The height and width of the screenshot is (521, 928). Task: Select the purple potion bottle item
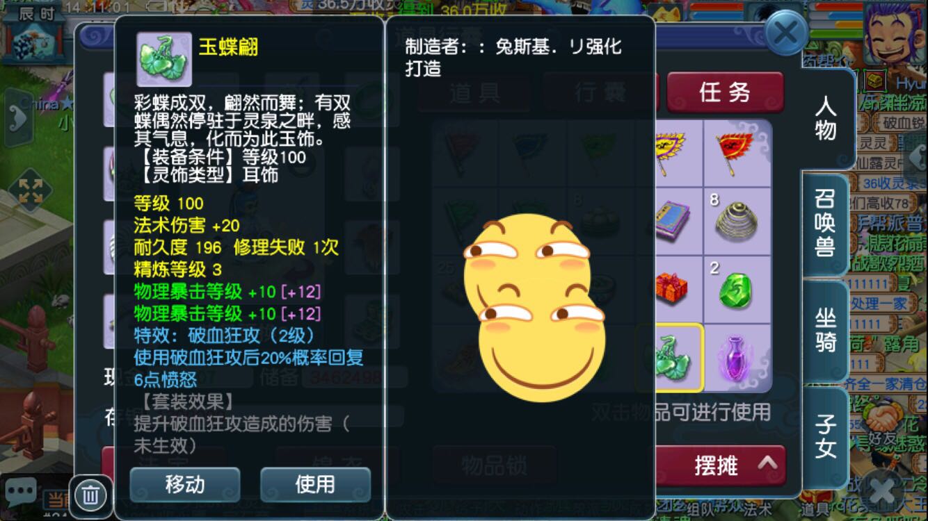[x=737, y=358]
